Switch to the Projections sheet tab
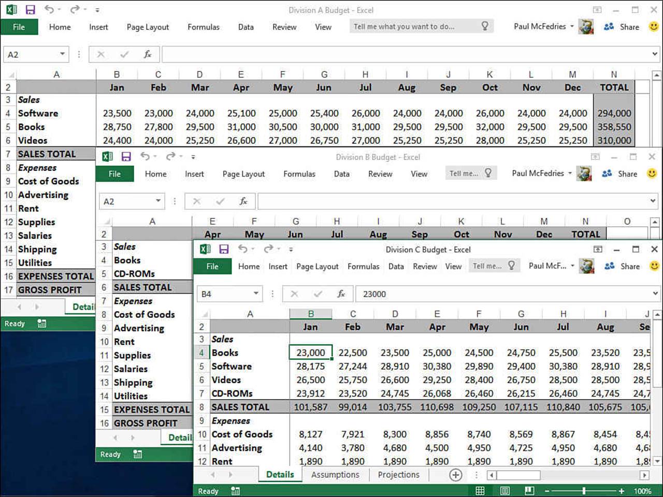The image size is (663, 497). (399, 475)
